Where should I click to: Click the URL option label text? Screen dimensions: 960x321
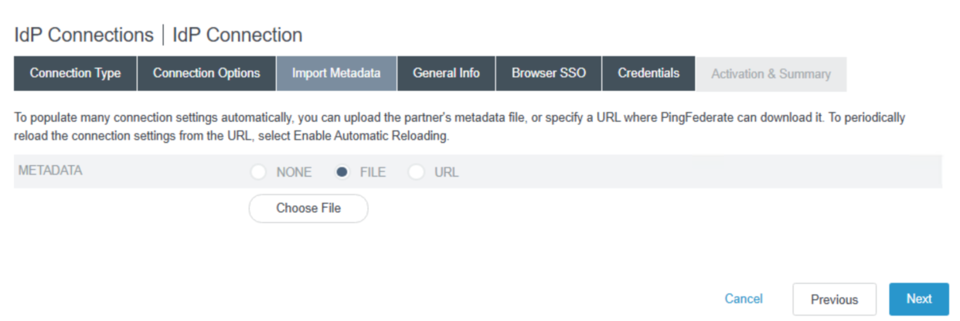click(x=447, y=172)
